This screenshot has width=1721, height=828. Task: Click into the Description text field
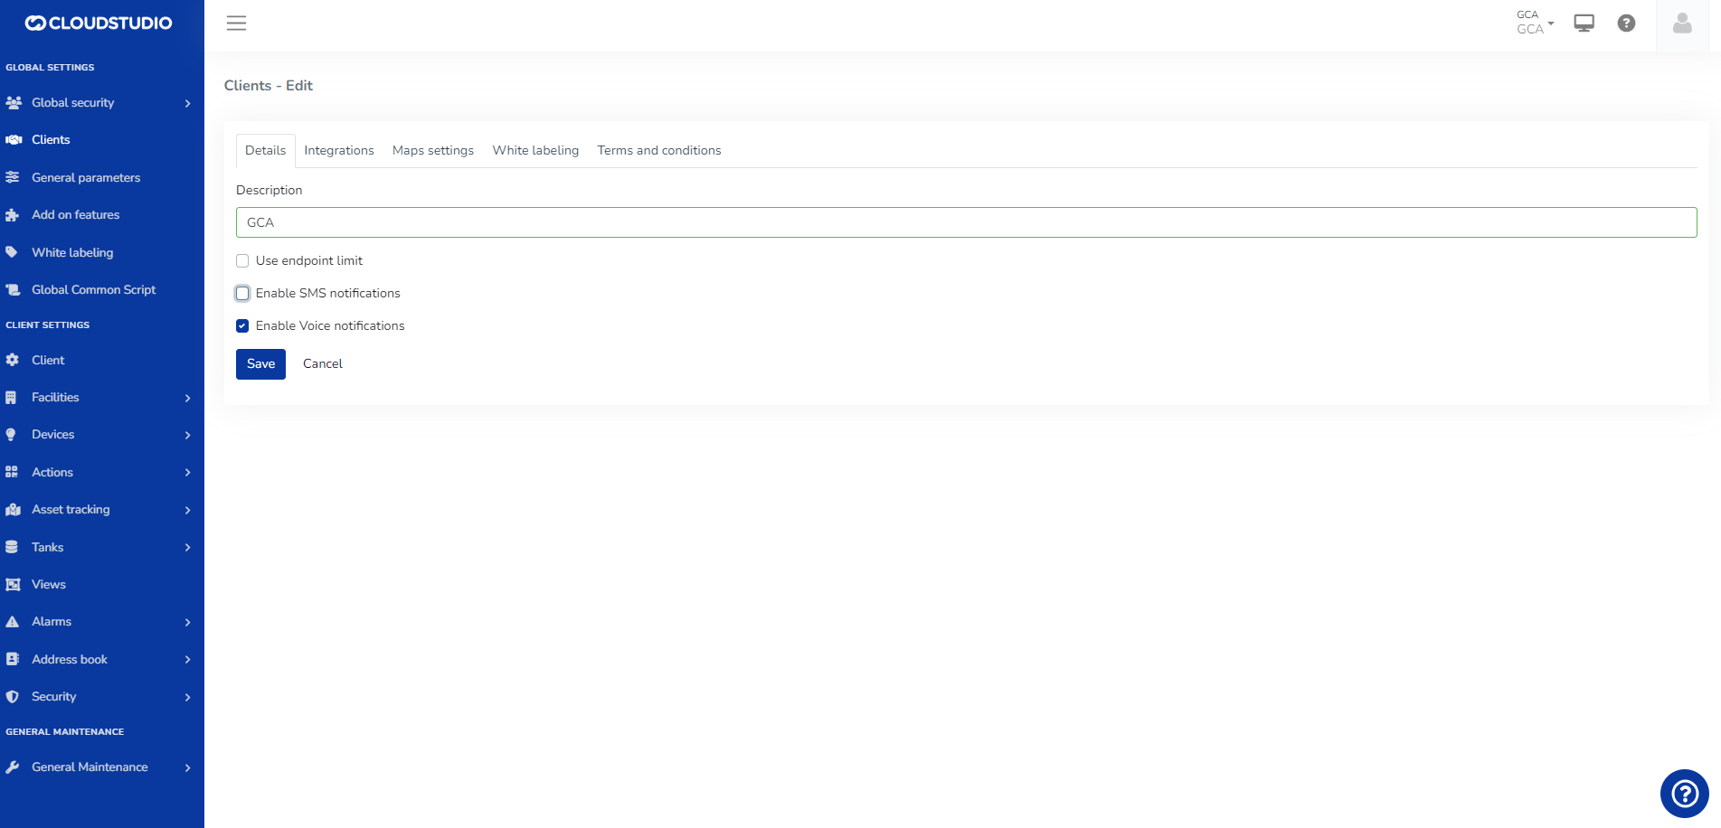coord(965,222)
